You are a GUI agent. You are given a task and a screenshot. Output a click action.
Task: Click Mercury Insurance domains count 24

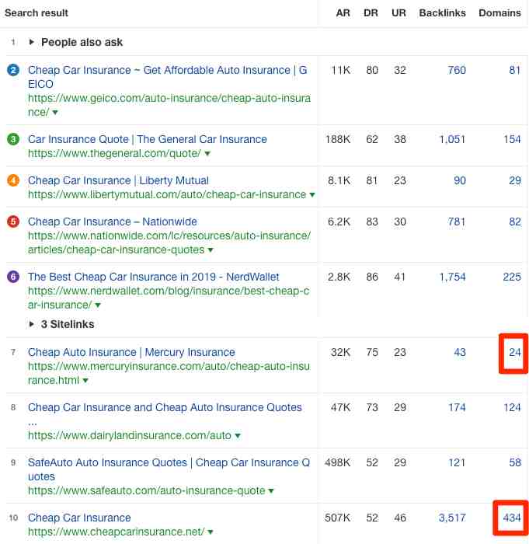[x=515, y=352]
